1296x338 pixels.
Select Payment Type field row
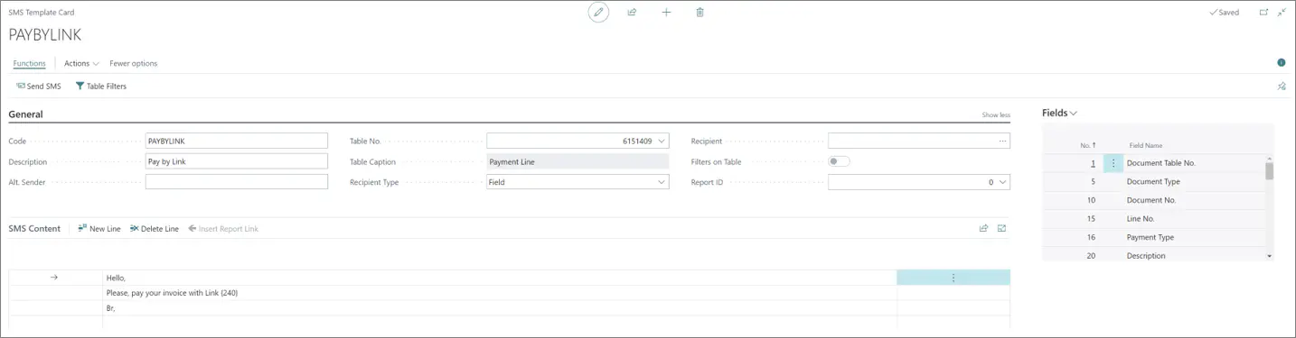click(x=1154, y=237)
